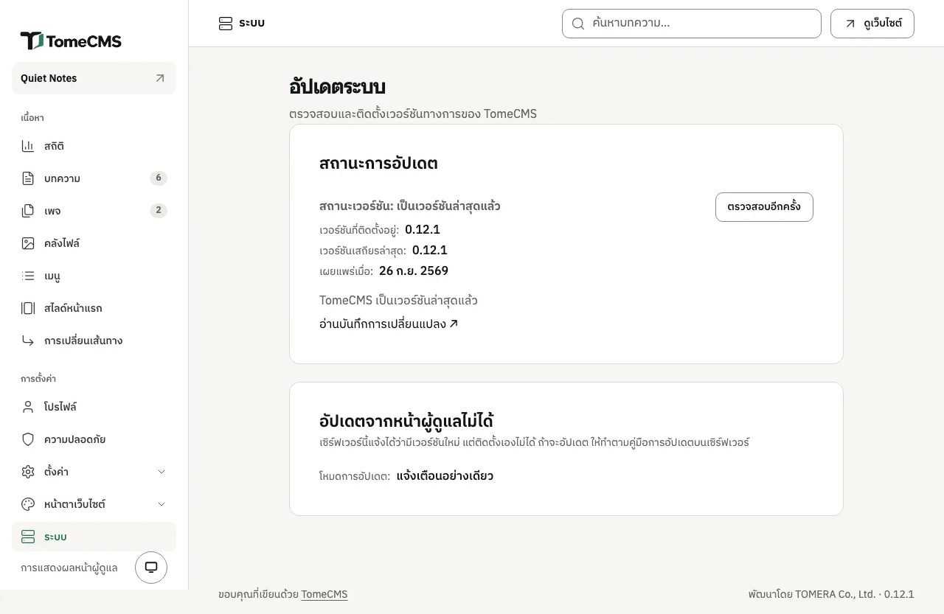
Task: Click latest stable version 0.12.1 value
Action: 430,250
